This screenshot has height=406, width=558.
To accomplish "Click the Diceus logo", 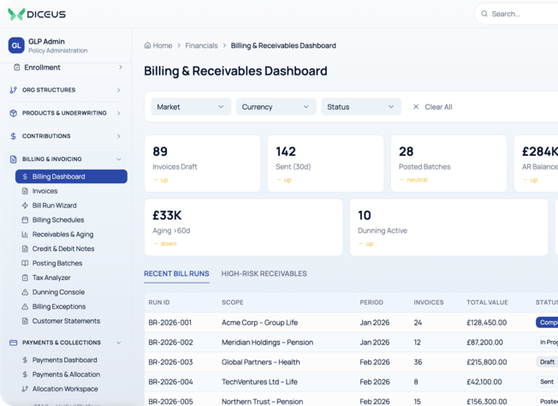I will coord(37,15).
